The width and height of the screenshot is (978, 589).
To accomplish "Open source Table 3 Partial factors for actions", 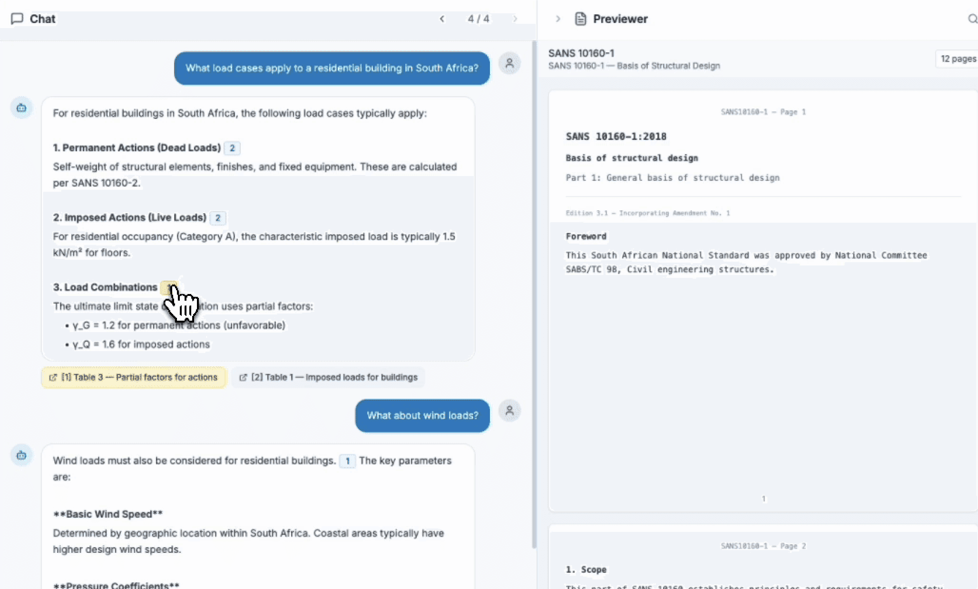I will click(x=134, y=377).
